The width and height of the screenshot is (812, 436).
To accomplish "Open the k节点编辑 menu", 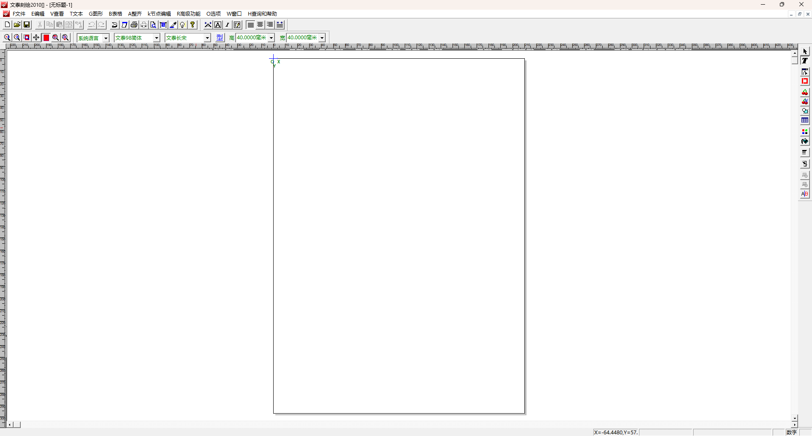I will tap(159, 14).
